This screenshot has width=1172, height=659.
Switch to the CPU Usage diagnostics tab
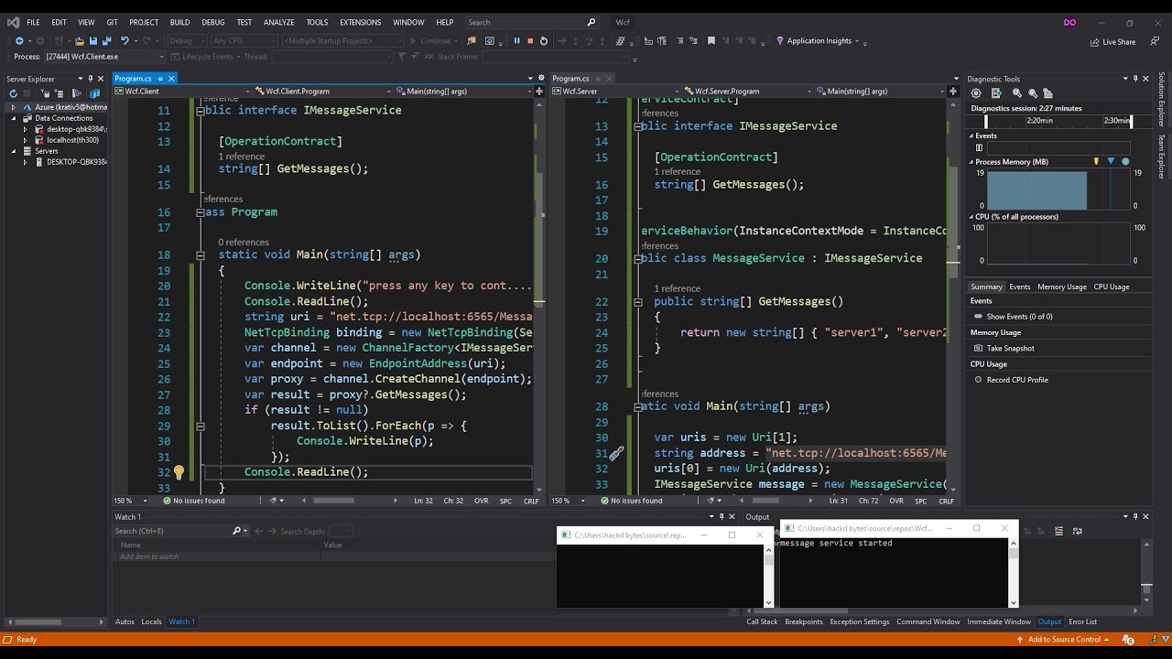tap(1112, 286)
